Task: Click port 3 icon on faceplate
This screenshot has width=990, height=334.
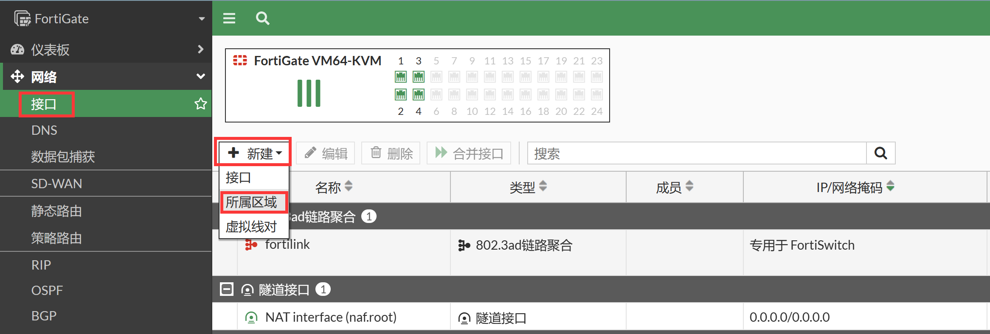Action: click(x=419, y=77)
